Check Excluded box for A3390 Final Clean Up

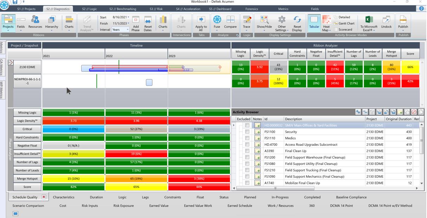(247, 151)
